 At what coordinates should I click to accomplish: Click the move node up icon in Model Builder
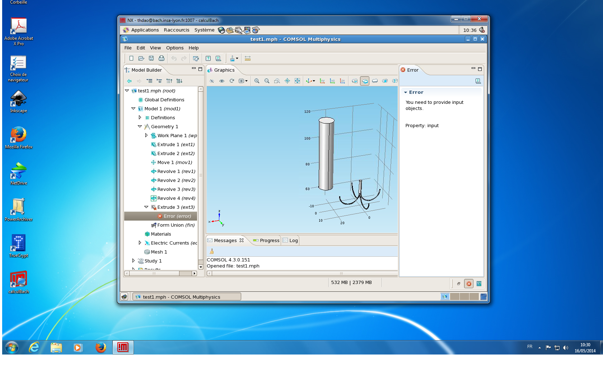(169, 81)
